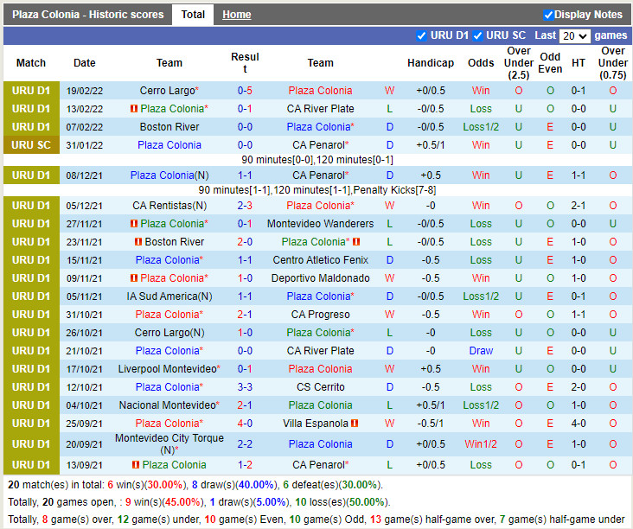The width and height of the screenshot is (633, 529).
Task: Click red card icon before Boston River on 23/11/21
Action: coord(138,242)
